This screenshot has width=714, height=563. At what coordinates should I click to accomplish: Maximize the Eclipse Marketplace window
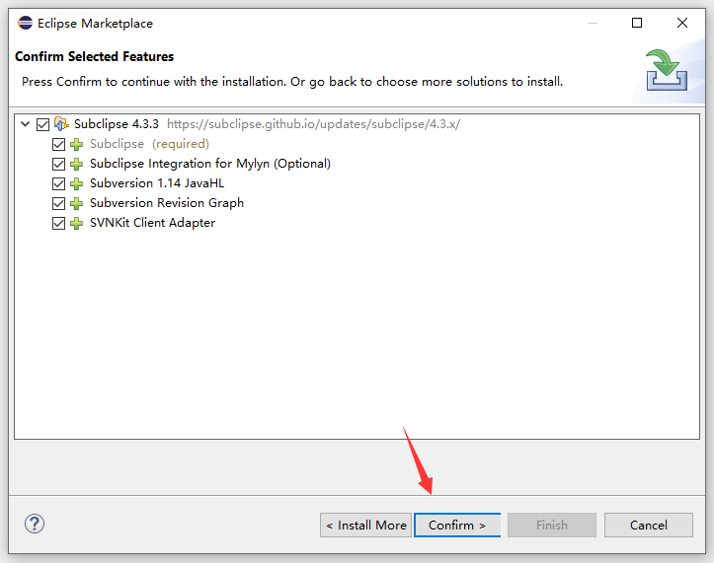(637, 23)
